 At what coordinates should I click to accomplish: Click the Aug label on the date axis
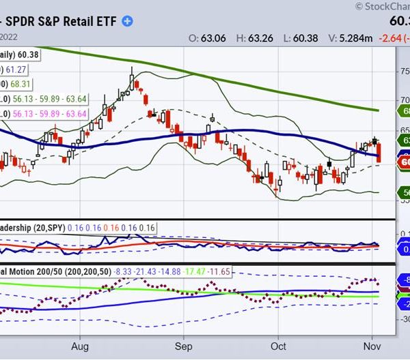[x=80, y=346]
